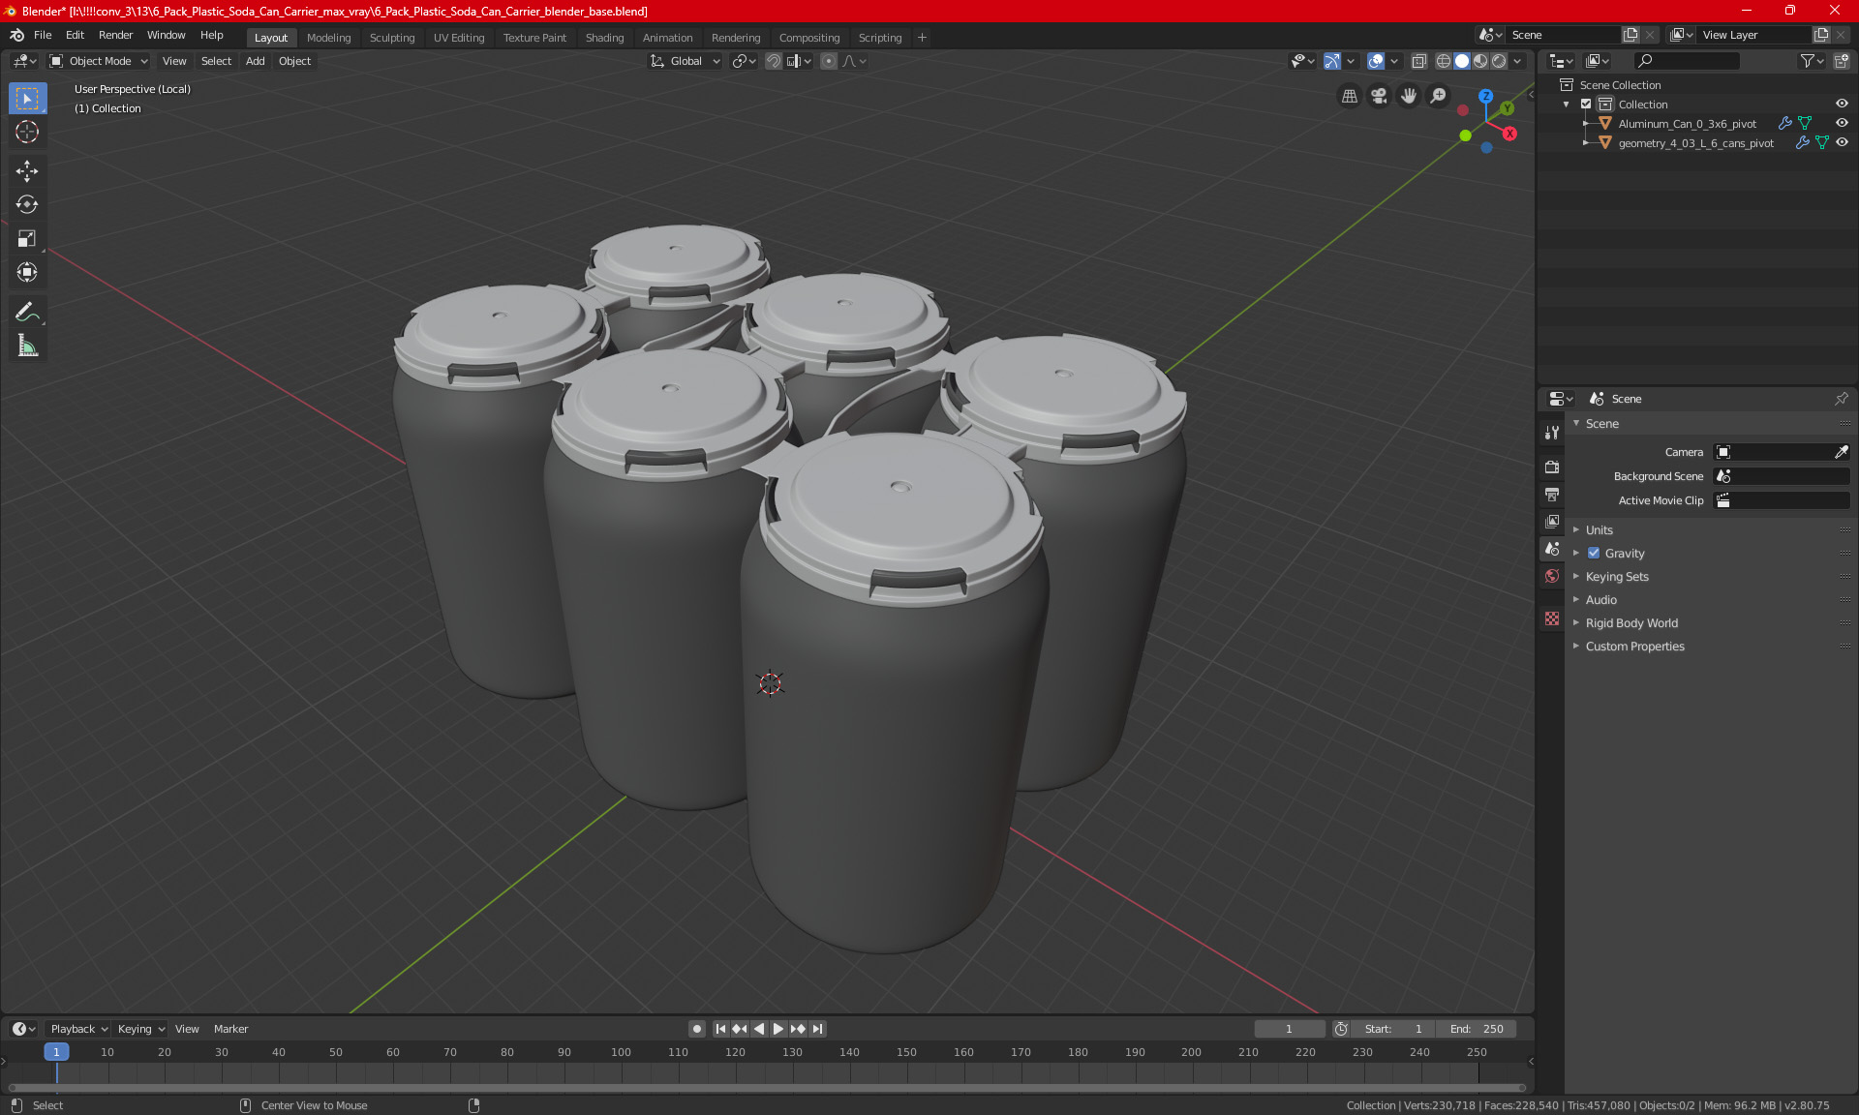Open the Render properties tab
The image size is (1859, 1115).
pyautogui.click(x=1552, y=467)
